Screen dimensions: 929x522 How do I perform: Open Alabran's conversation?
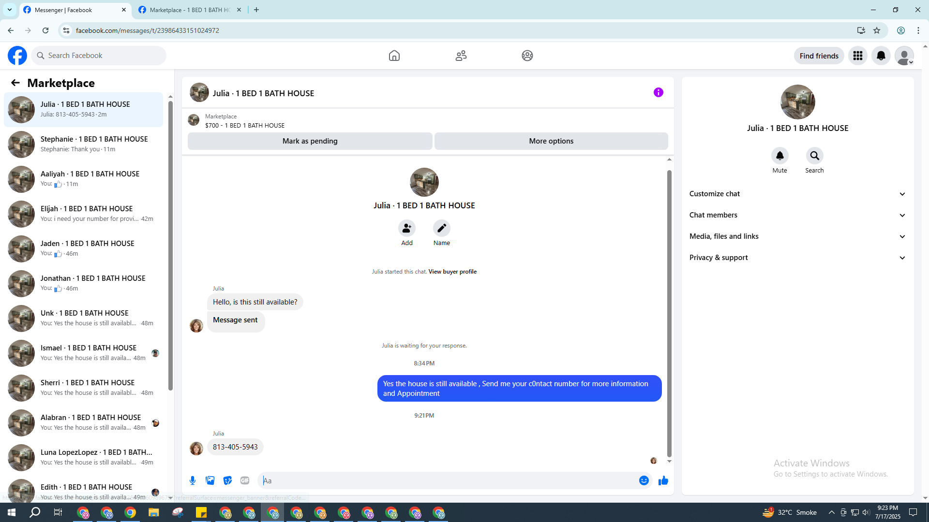click(83, 422)
